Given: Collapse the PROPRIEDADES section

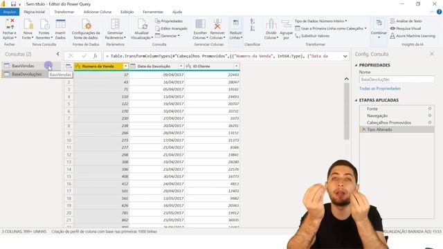Looking at the screenshot, I should 356,65.
